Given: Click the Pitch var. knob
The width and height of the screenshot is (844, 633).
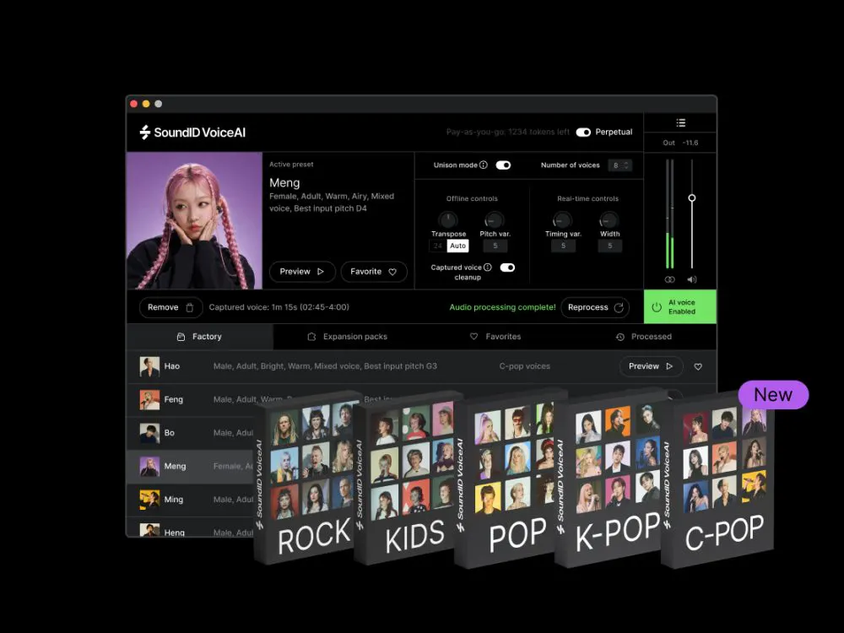Looking at the screenshot, I should pyautogui.click(x=494, y=219).
